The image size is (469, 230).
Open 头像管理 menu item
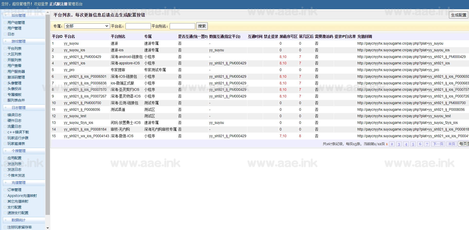coord(14,83)
